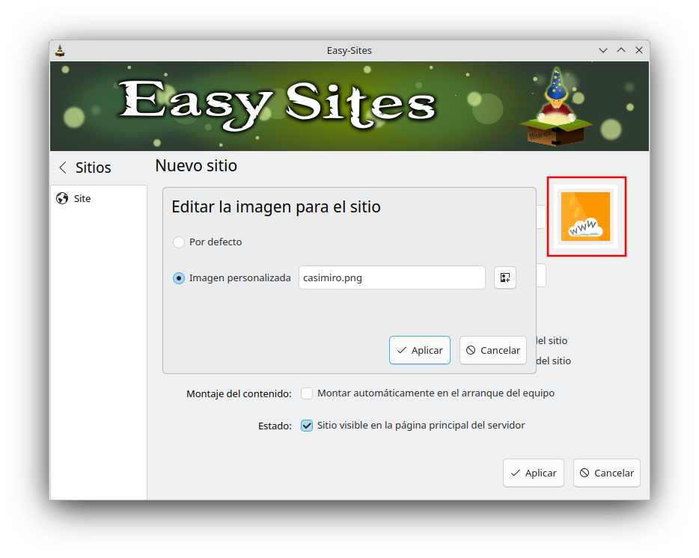Select the Site item in the sidebar
This screenshot has height=558, width=699.
tap(81, 198)
